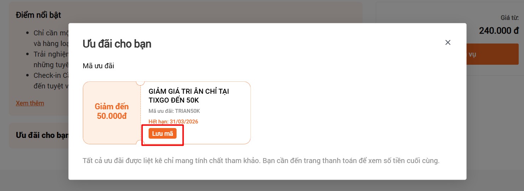Select coupon title GIẢM GIÁ TRI ÂN
The height and width of the screenshot is (191, 524).
click(189, 96)
